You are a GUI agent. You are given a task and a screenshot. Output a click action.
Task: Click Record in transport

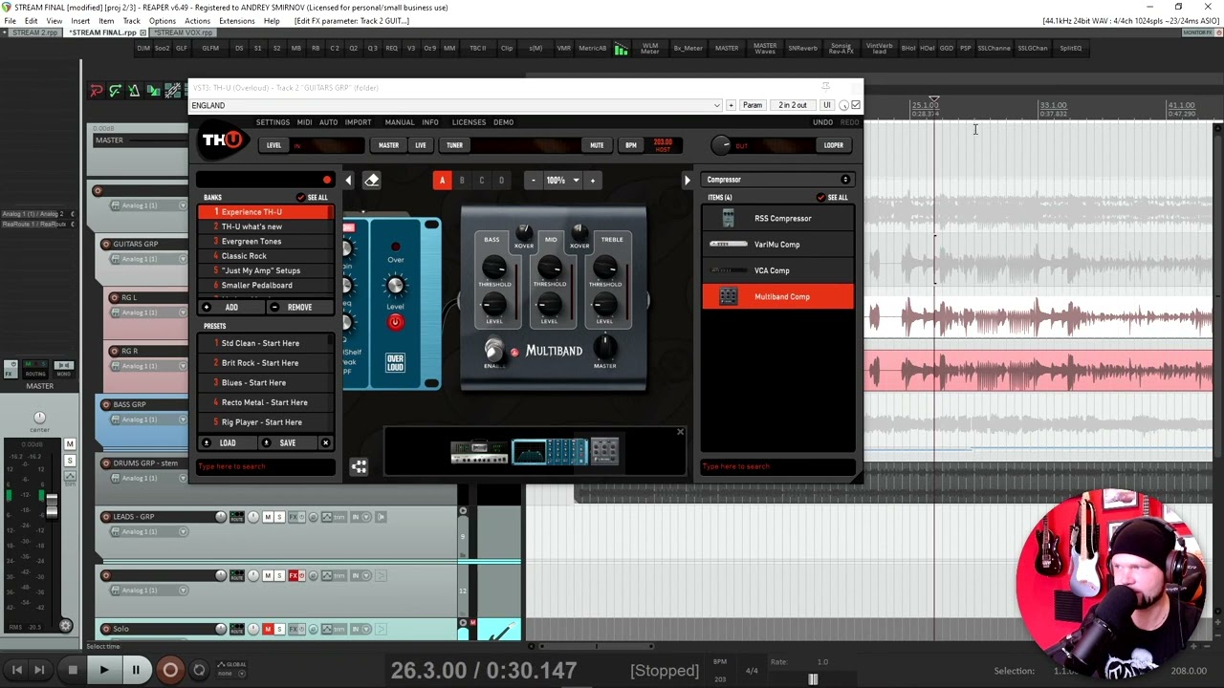169,670
